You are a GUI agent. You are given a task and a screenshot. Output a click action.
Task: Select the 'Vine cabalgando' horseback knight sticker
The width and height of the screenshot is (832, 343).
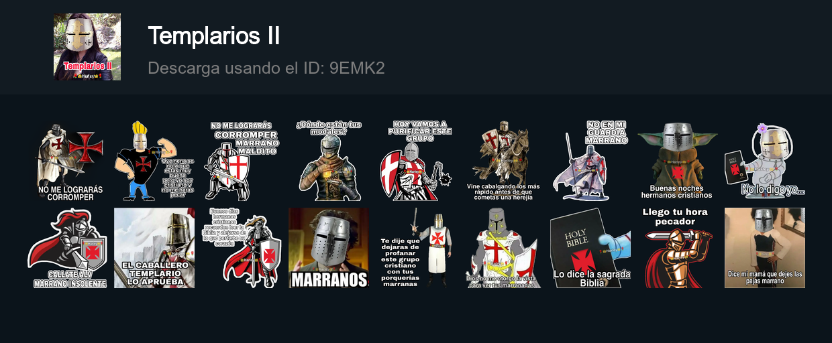pos(503,161)
